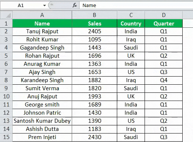Select row 8 header
Screen dimensions: 193x142
[6, 80]
